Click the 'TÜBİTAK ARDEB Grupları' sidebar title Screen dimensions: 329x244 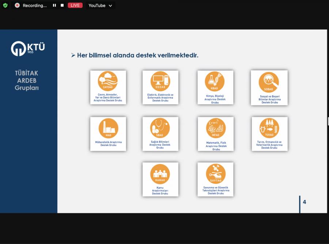27,81
